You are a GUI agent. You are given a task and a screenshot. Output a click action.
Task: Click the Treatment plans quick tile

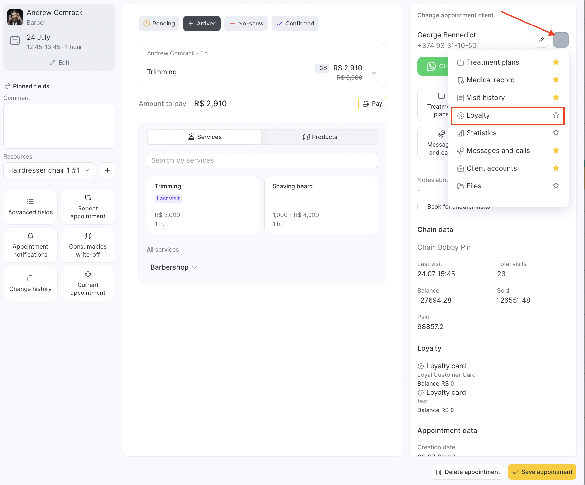tap(433, 105)
